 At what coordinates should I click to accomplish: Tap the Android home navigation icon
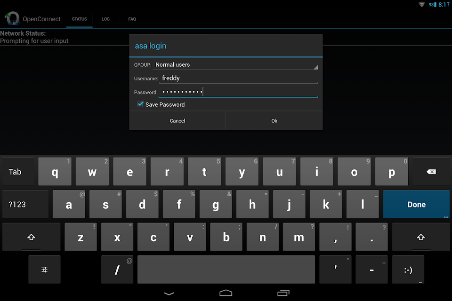(226, 293)
